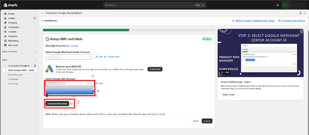Click the dharti@conversios.io email text
309x135 pixels.
[x=57, y=46]
